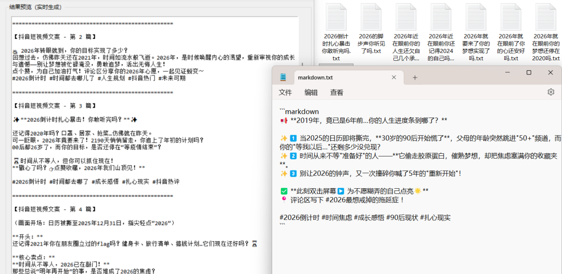Viewport: 562px width, 274px height.
Task: Open the 查看 menu in Notepad
Action: click(x=337, y=93)
